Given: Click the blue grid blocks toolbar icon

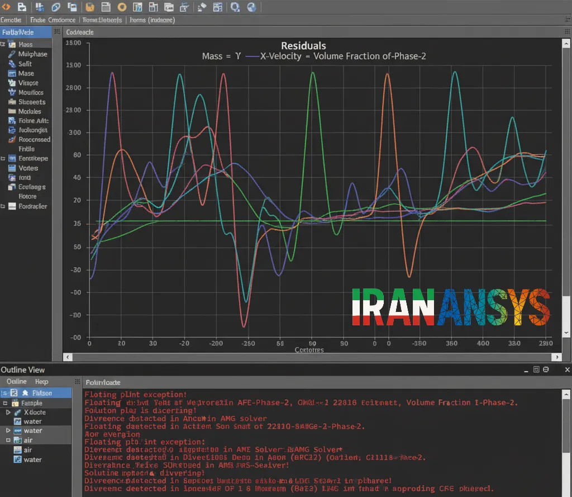Looking at the screenshot, I should 40,7.
